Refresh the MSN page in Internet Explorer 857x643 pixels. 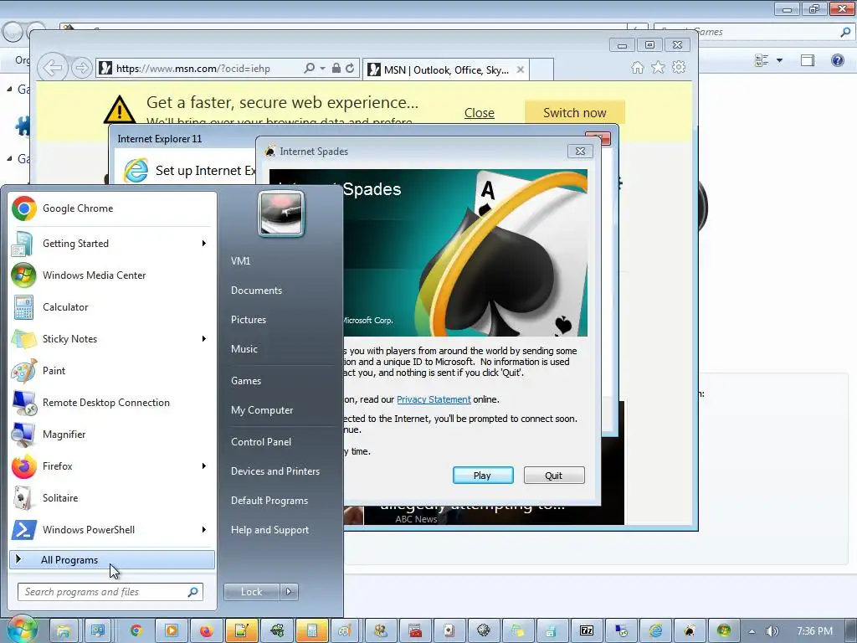[351, 69]
